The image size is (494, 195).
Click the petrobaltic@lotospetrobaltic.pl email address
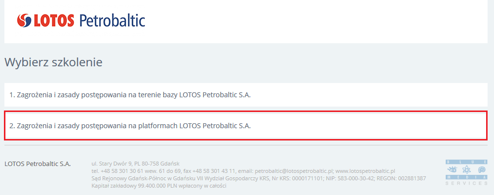click(x=294, y=171)
